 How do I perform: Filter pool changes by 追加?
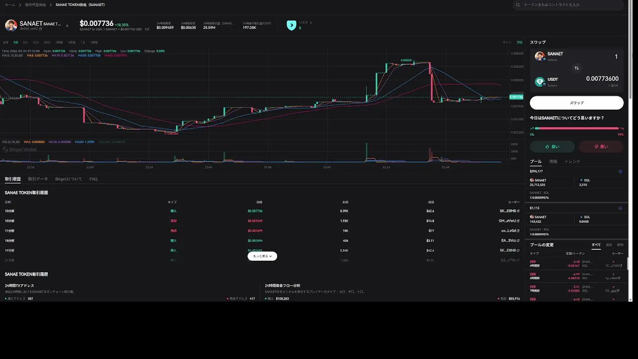click(x=609, y=245)
